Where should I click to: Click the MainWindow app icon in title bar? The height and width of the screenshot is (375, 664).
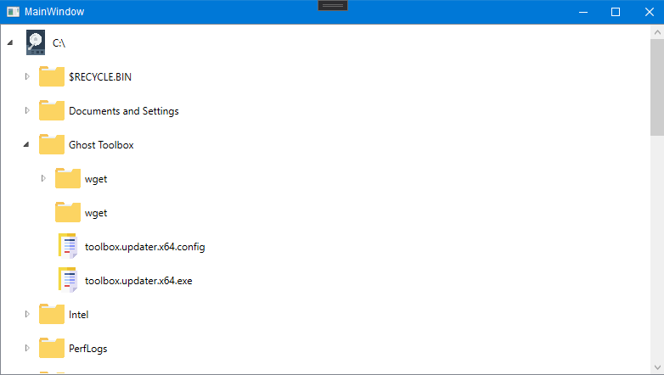13,12
